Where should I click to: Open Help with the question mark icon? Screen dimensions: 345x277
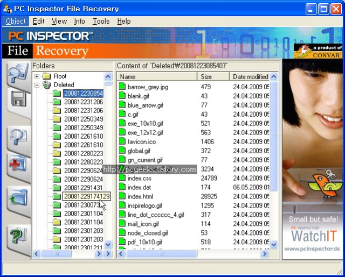click(18, 236)
